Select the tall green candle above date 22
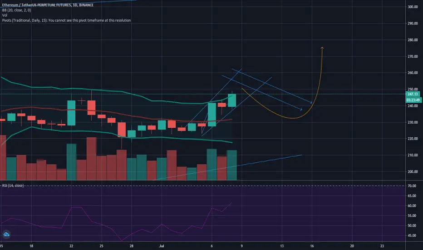 pyautogui.click(x=71, y=113)
